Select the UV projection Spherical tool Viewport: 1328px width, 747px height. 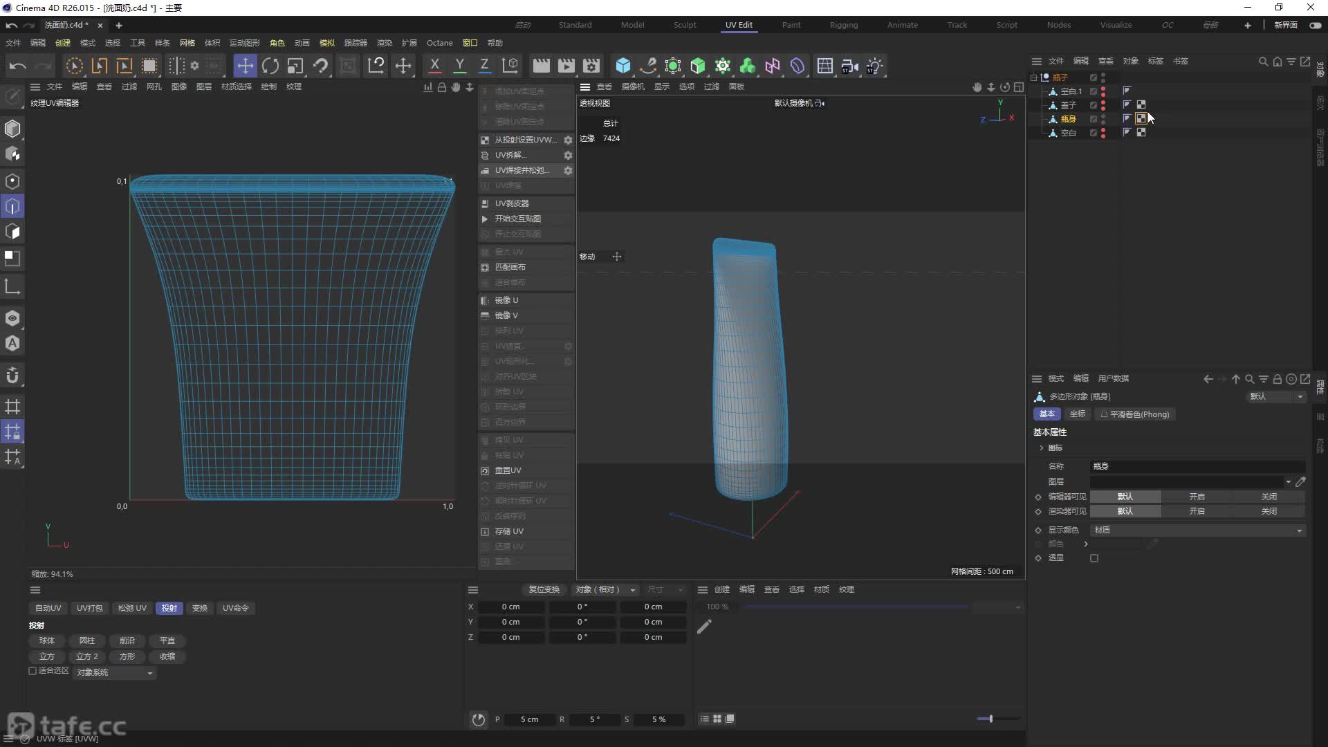[46, 639]
